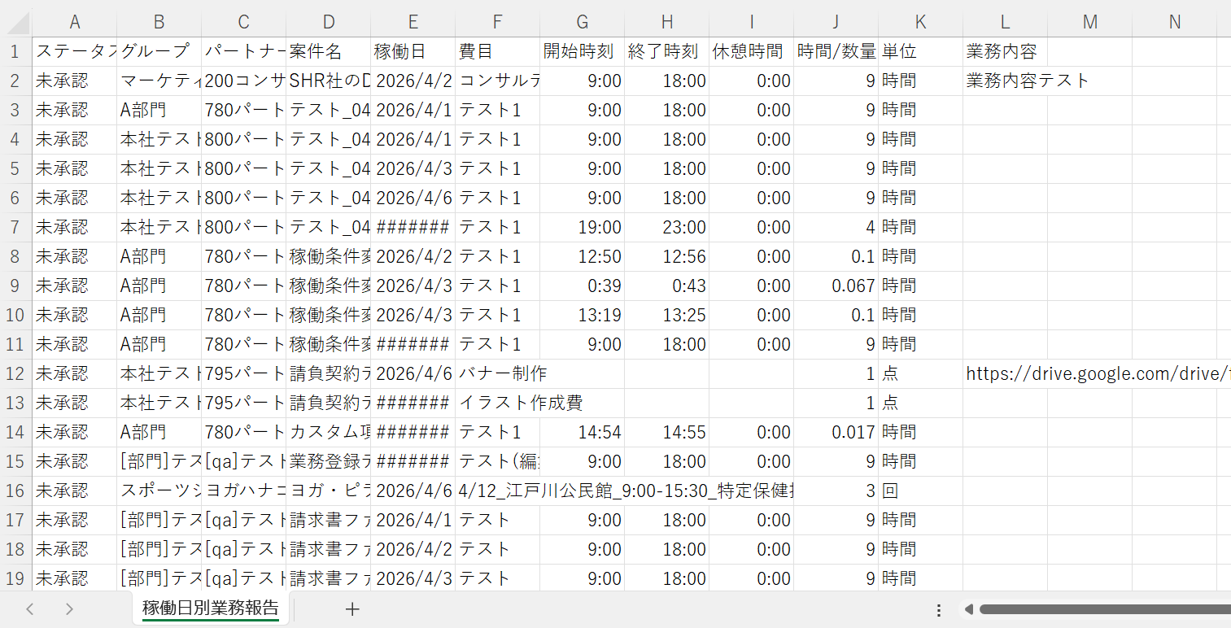This screenshot has width=1231, height=628.
Task: Go to previous sheet arrow
Action: pyautogui.click(x=30, y=608)
